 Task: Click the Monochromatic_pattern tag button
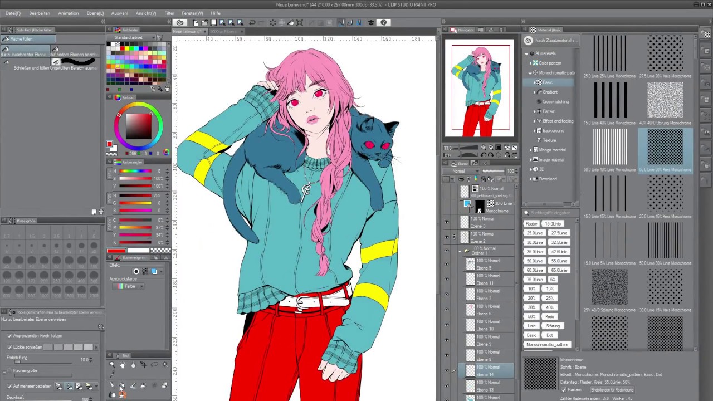click(x=547, y=345)
